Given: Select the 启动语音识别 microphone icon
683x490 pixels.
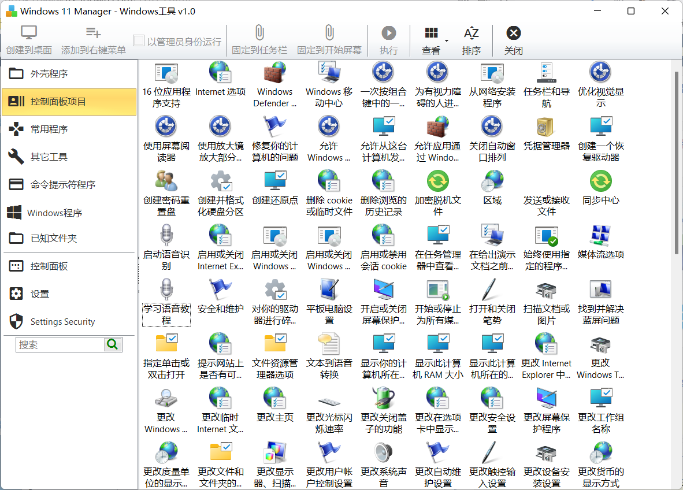Looking at the screenshot, I should 166,235.
